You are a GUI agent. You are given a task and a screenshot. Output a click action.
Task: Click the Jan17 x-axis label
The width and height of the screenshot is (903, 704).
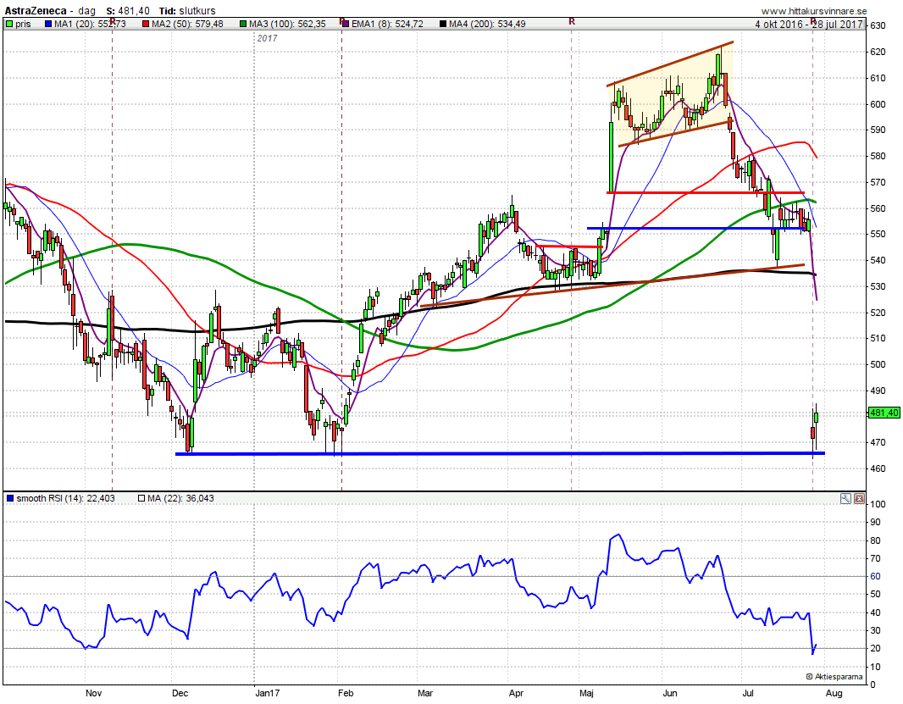point(268,693)
